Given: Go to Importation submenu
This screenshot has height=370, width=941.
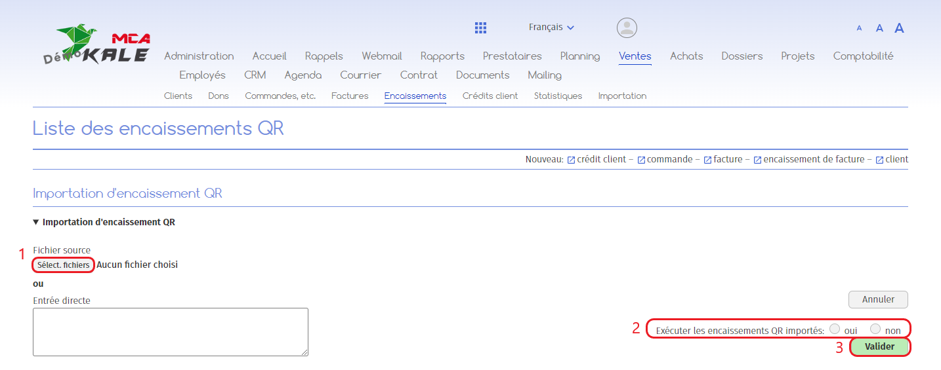Looking at the screenshot, I should pyautogui.click(x=622, y=96).
